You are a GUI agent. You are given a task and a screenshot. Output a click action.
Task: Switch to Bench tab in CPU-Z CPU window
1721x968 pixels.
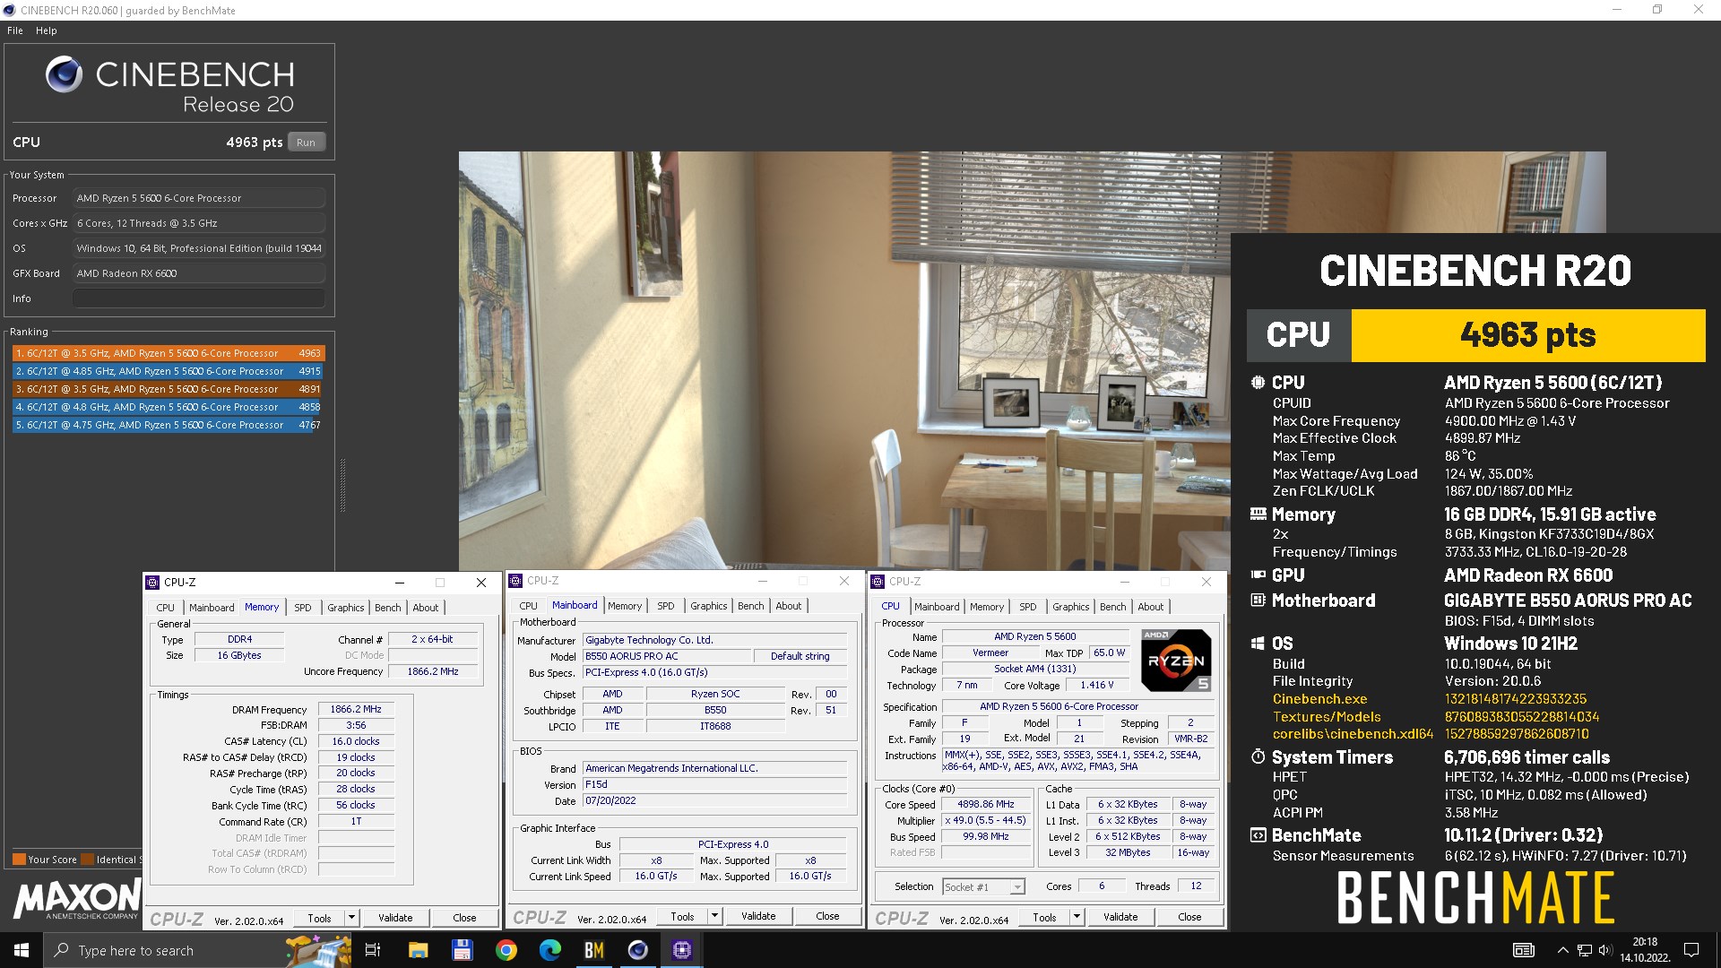click(1113, 607)
